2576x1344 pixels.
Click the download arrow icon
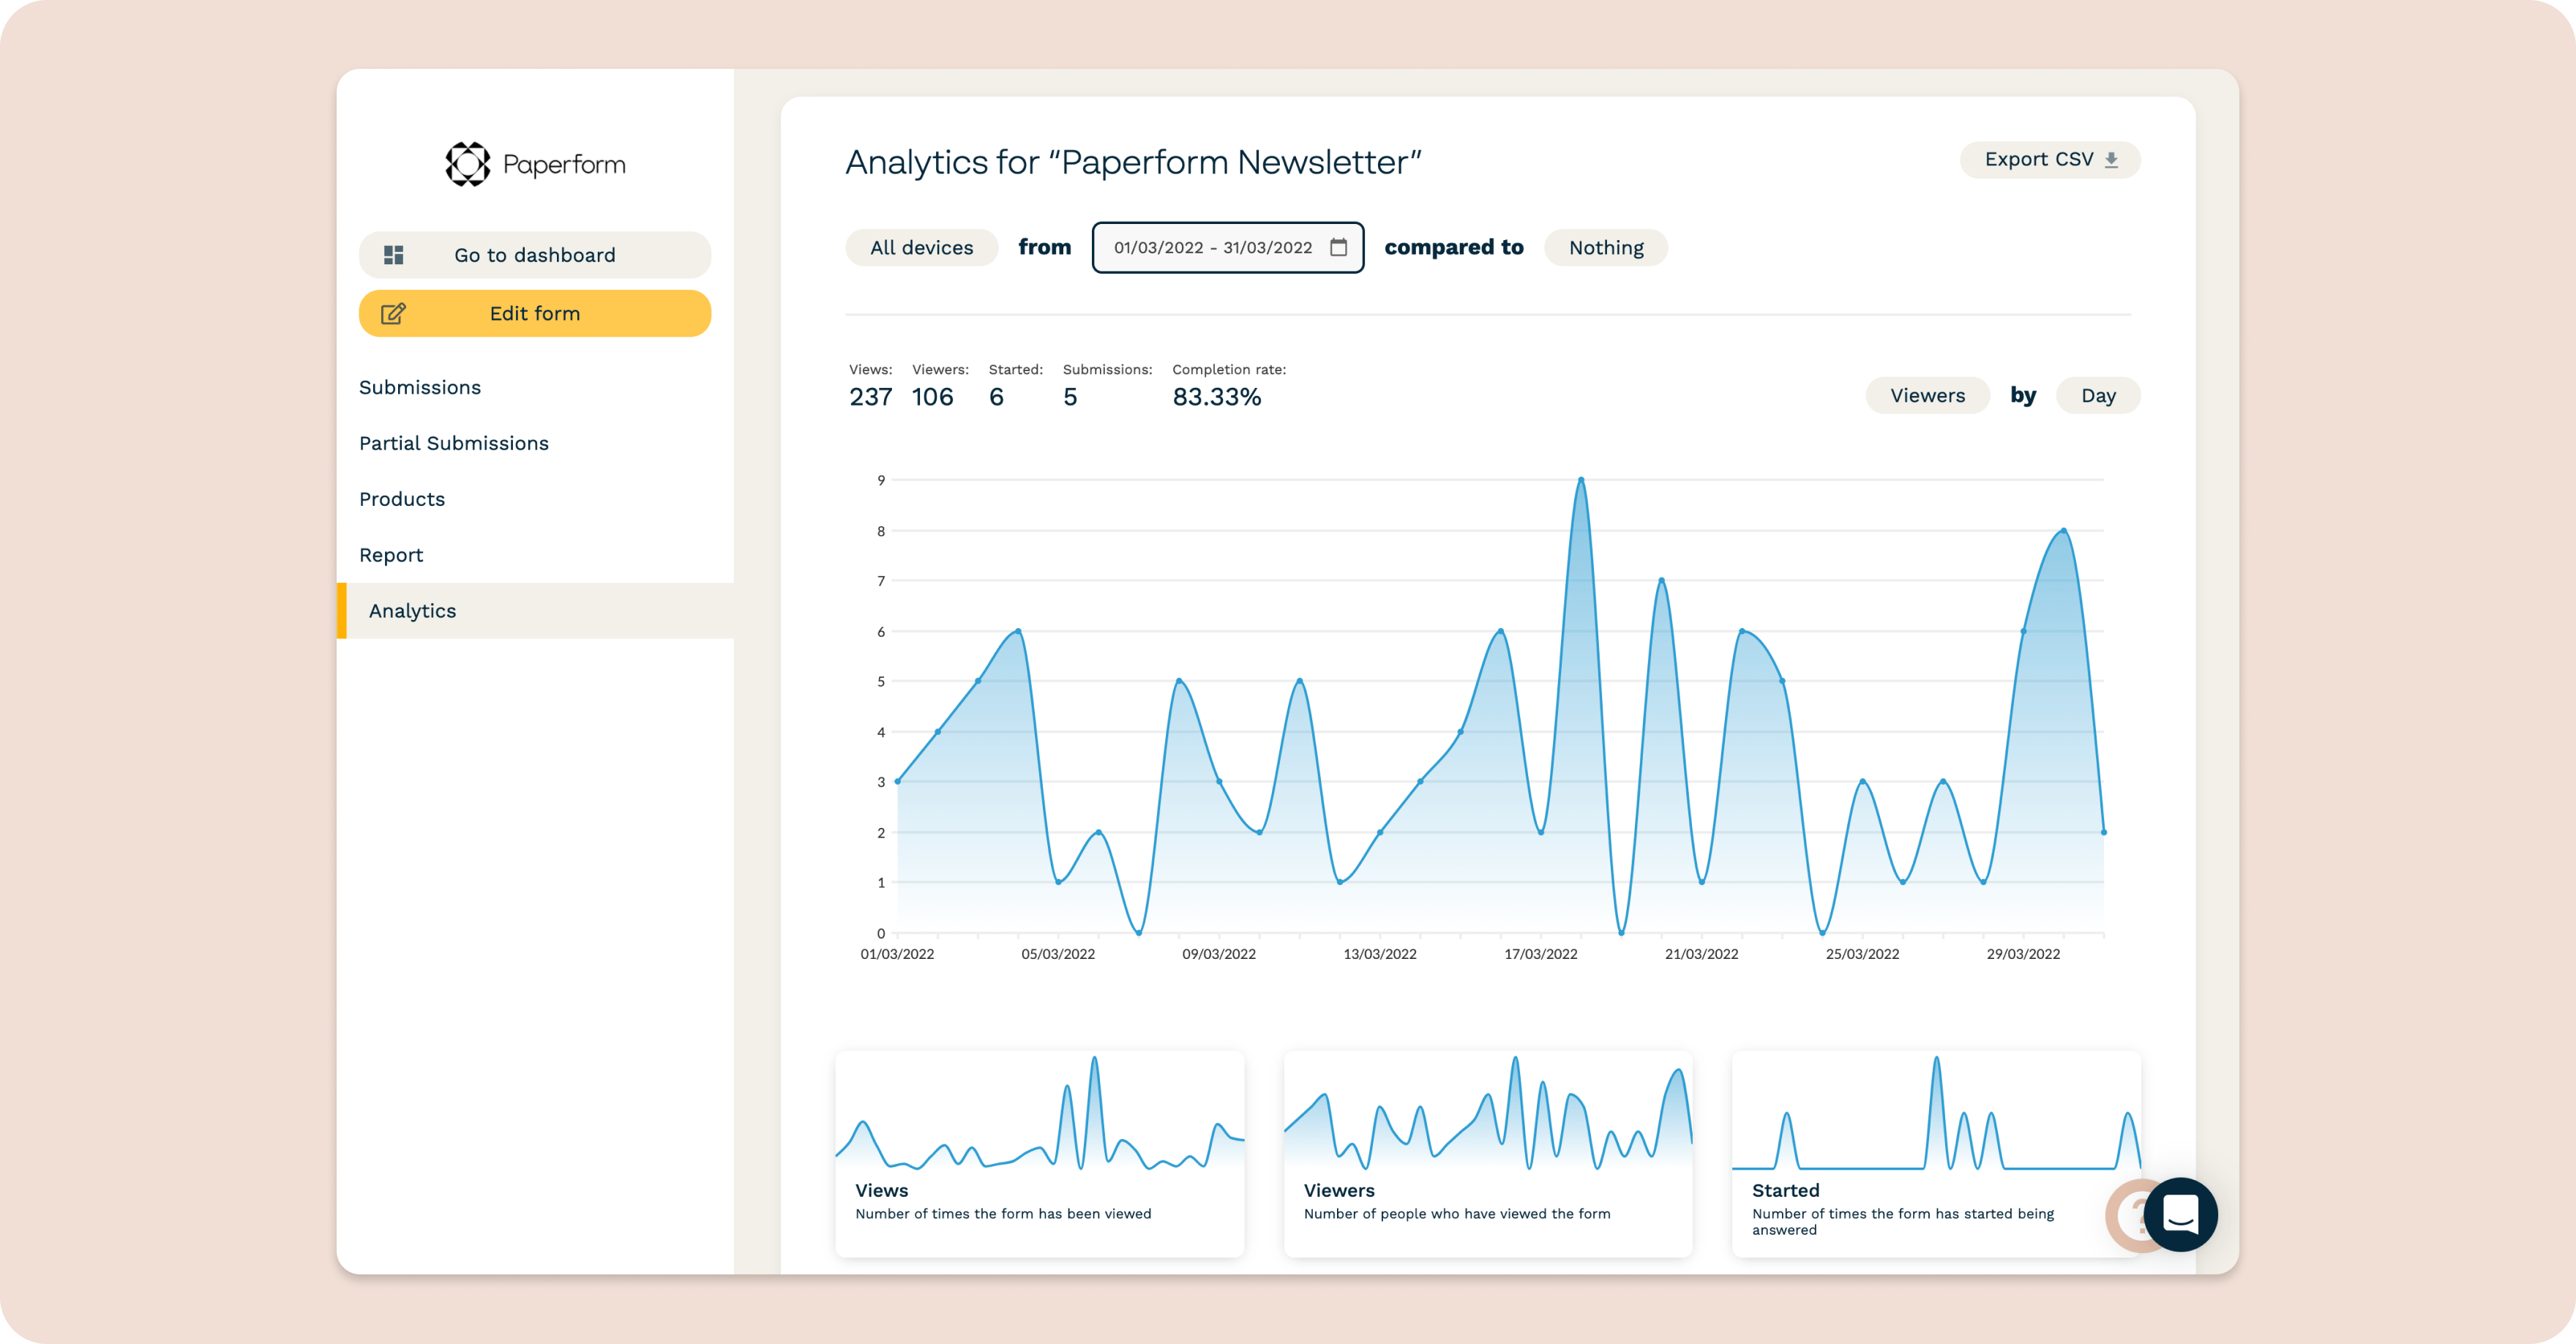coord(2111,160)
